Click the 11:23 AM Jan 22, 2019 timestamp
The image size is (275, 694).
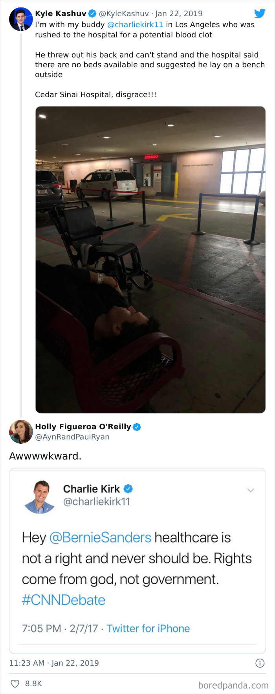coord(54,663)
